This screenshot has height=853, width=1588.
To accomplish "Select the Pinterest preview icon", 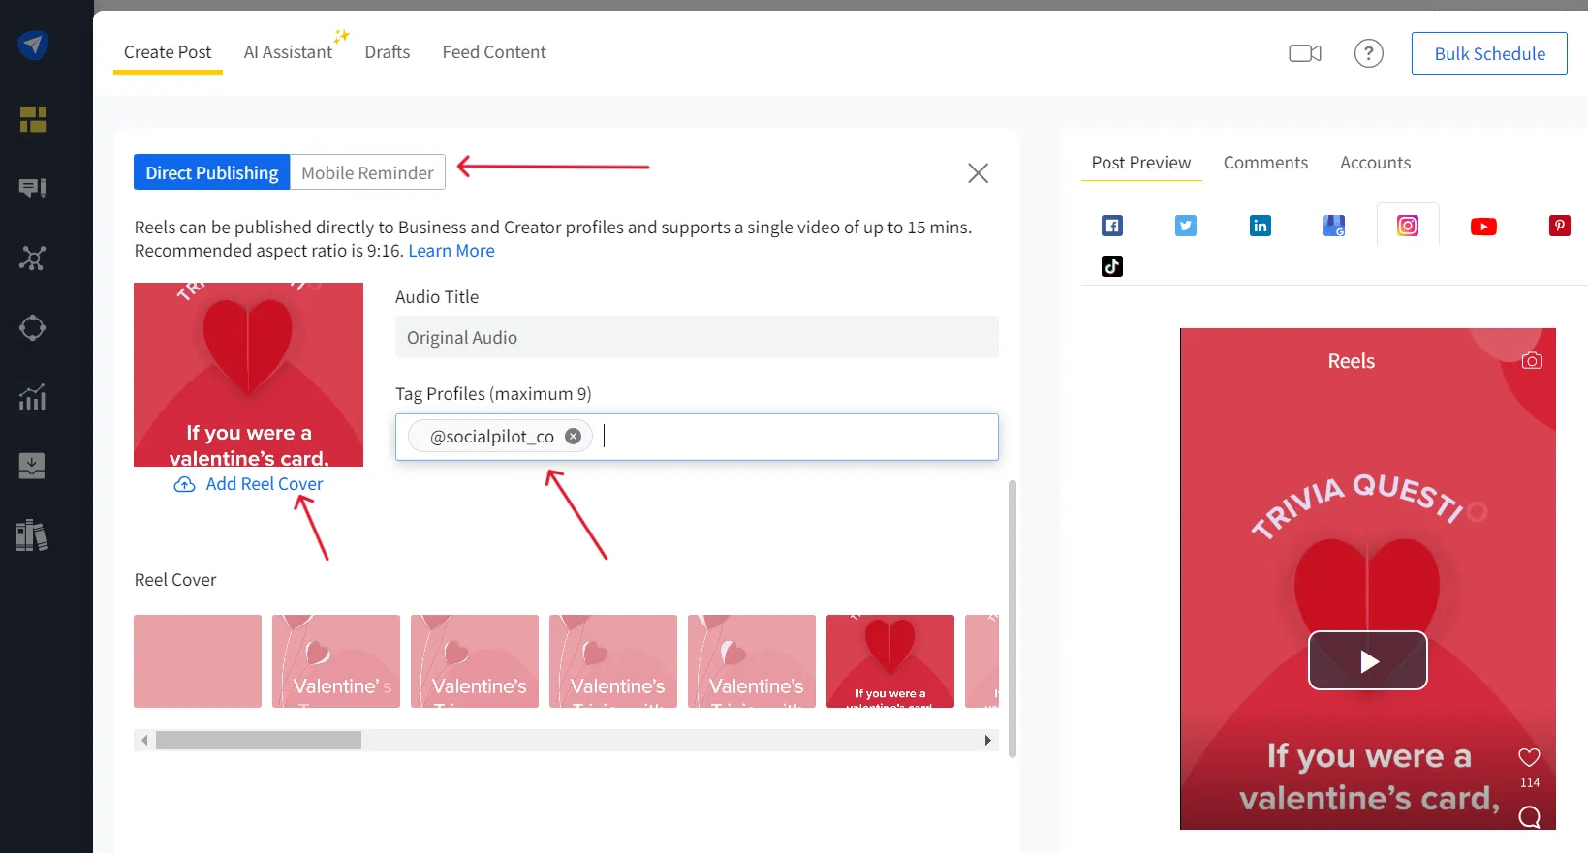I will (1559, 226).
